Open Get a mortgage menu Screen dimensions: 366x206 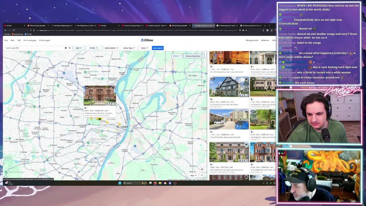tap(30, 40)
